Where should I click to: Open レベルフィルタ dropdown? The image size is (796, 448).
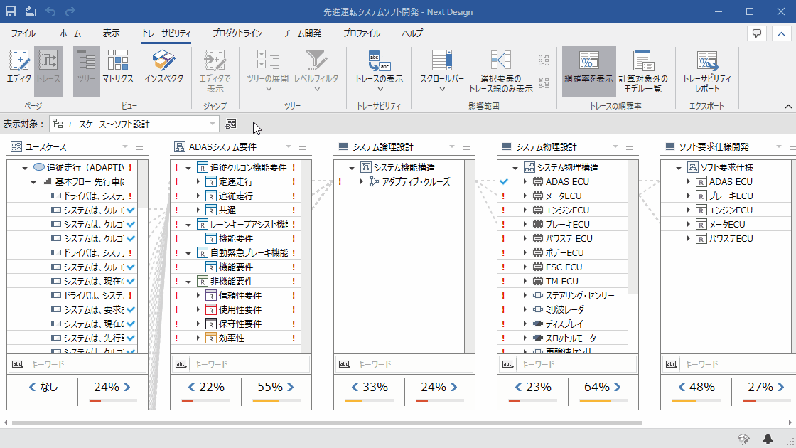[316, 72]
